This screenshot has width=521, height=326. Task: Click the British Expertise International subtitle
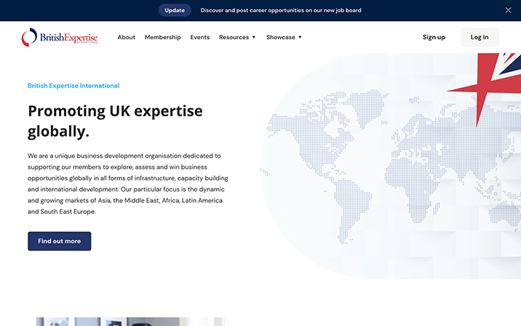(73, 86)
